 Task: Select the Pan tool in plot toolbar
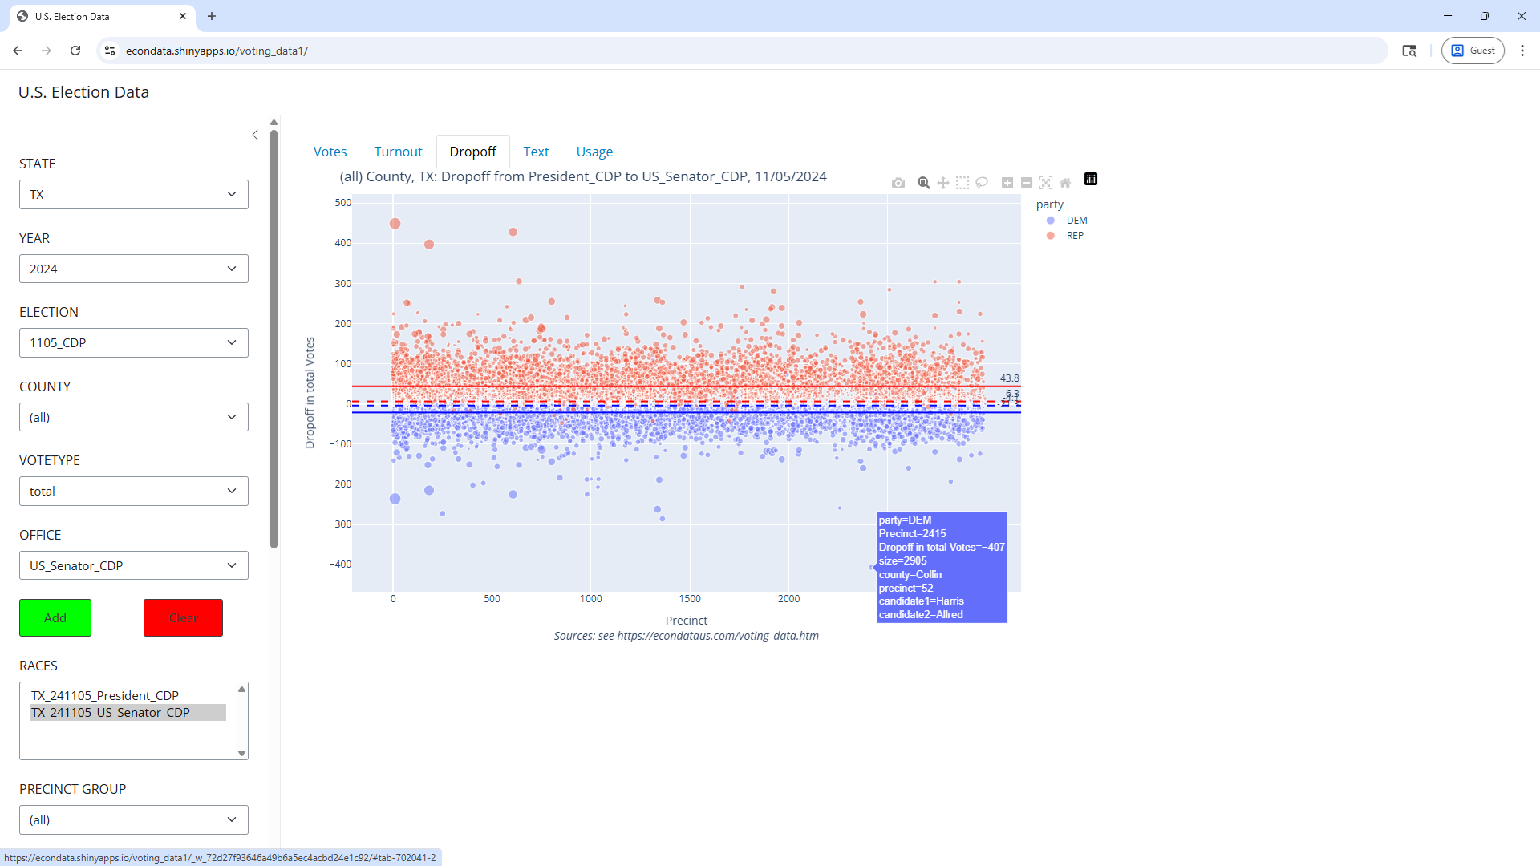[943, 183]
